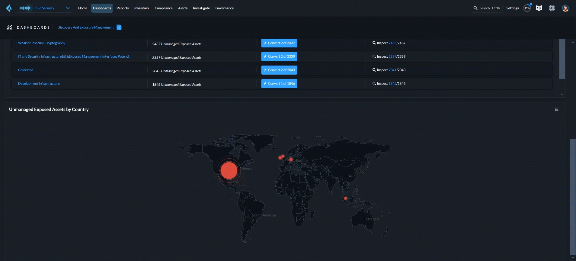The width and height of the screenshot is (576, 261).
Task: Select the Dashboards menu tab
Action: (x=102, y=8)
